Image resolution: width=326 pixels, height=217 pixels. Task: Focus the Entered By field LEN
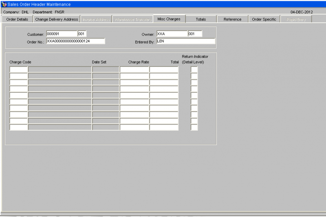click(x=186, y=41)
